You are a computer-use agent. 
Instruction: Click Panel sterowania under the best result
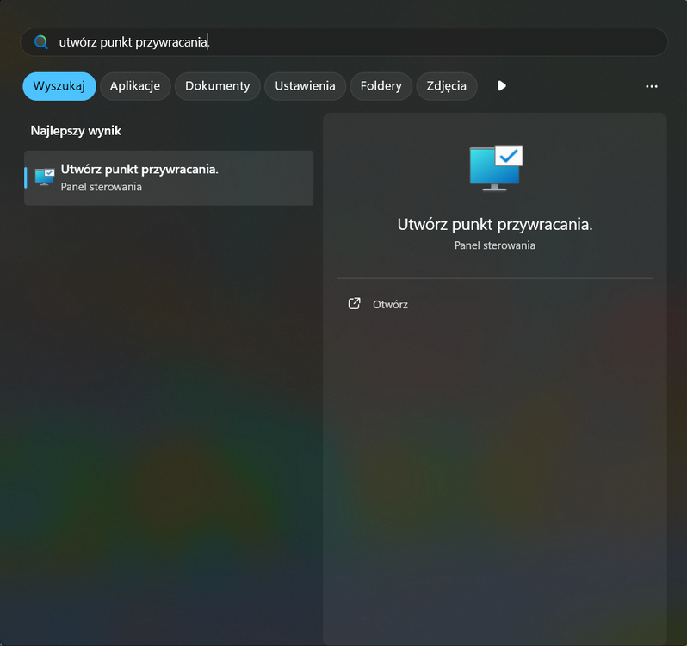click(x=102, y=187)
